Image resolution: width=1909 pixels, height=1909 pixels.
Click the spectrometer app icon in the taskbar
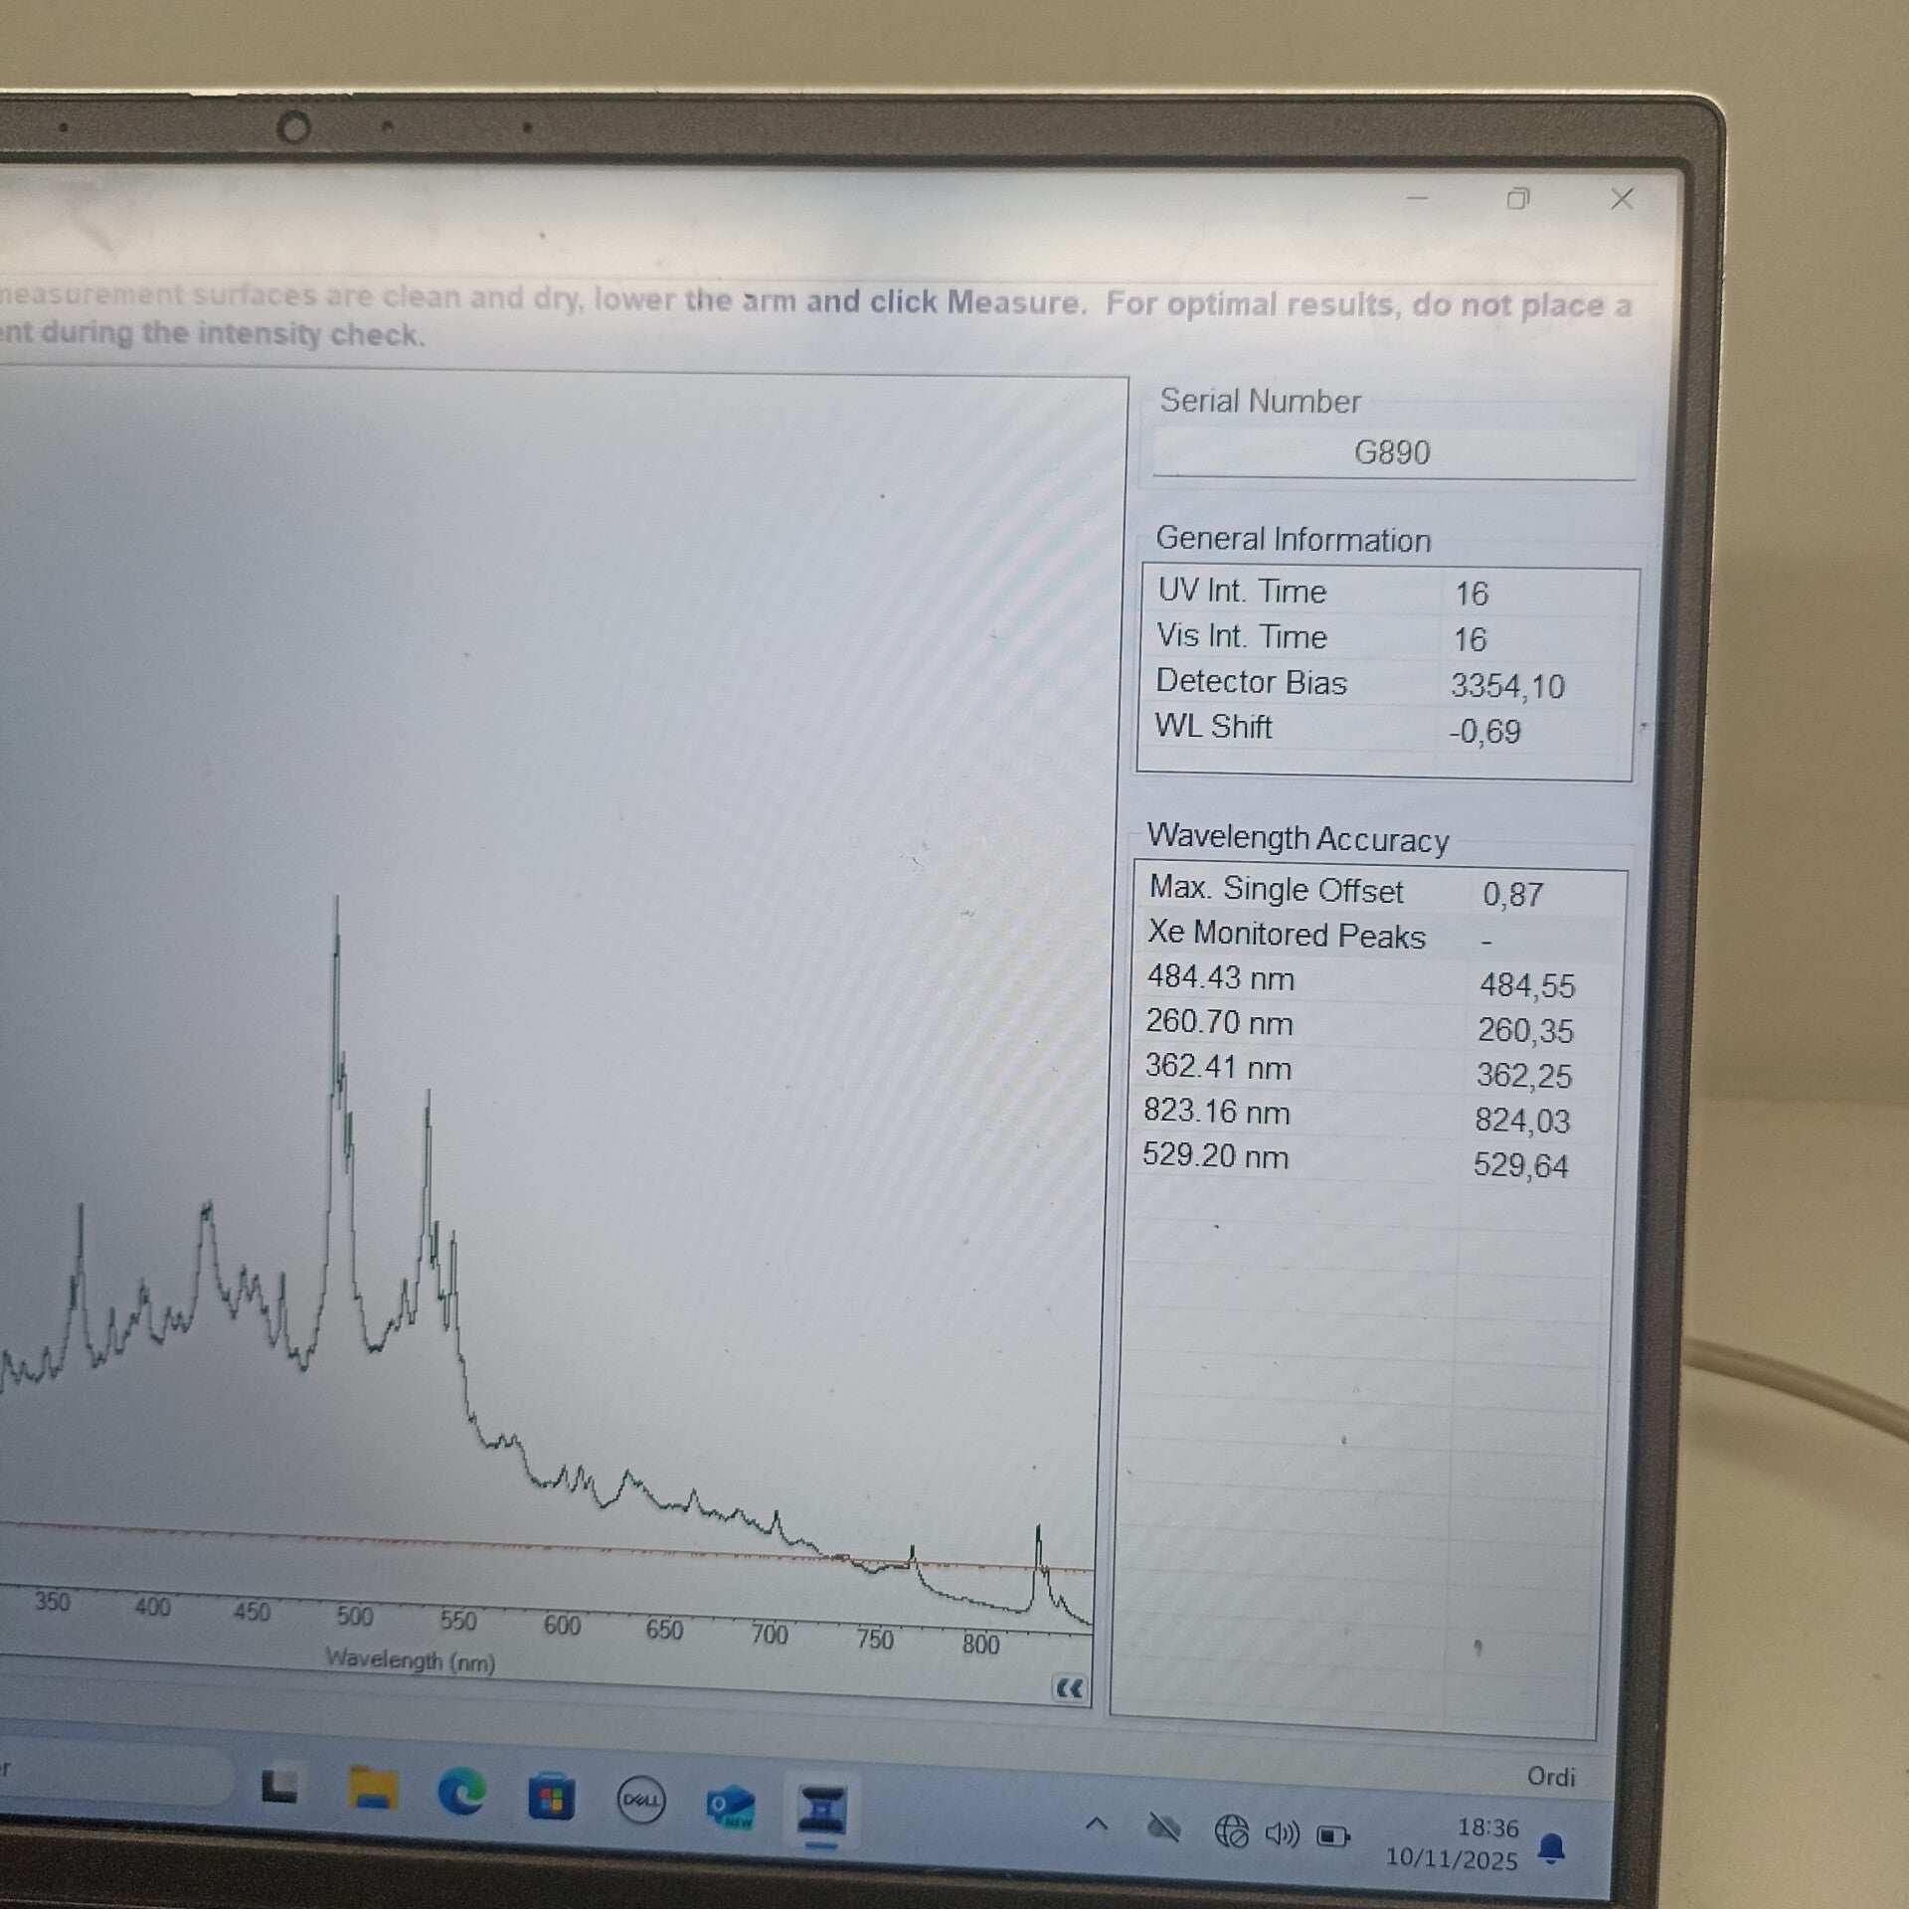[821, 1811]
